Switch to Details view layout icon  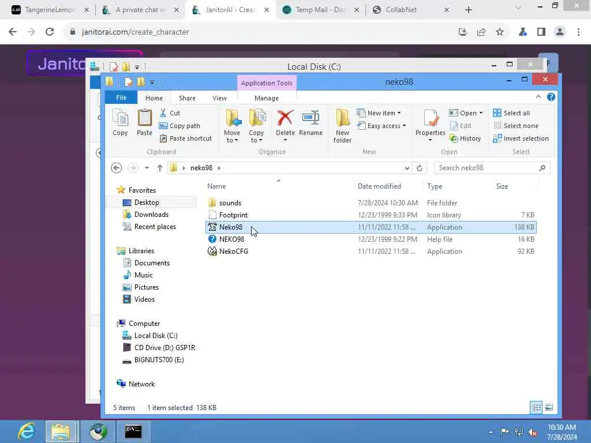coord(536,407)
